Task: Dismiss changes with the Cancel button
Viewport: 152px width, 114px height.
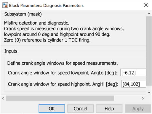Action: point(81,109)
